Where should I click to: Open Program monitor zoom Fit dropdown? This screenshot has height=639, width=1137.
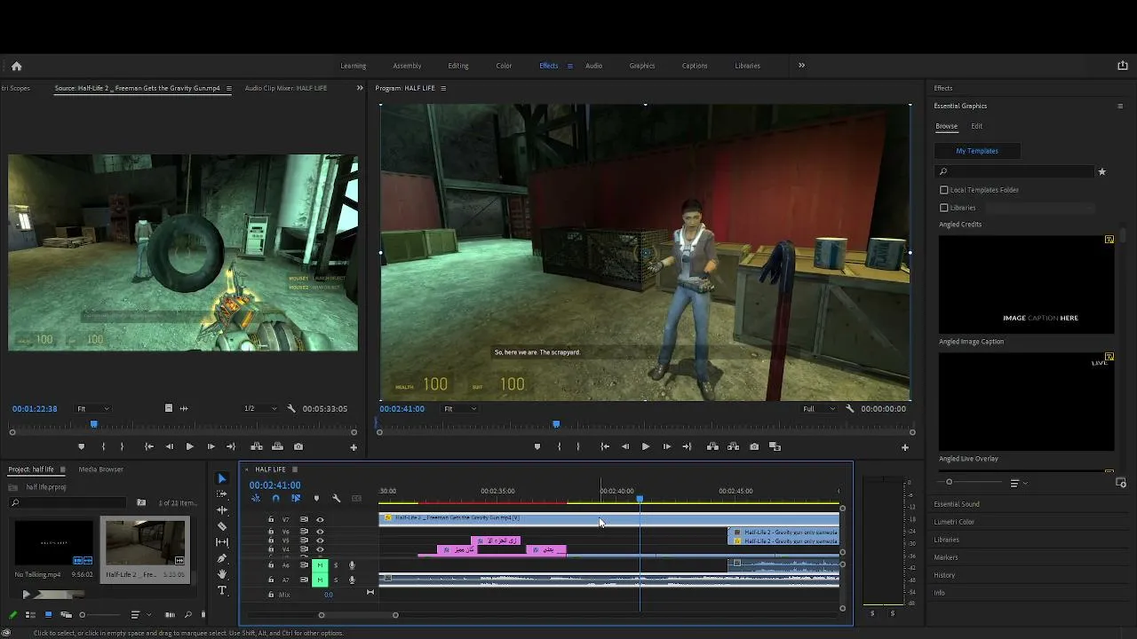tap(459, 409)
